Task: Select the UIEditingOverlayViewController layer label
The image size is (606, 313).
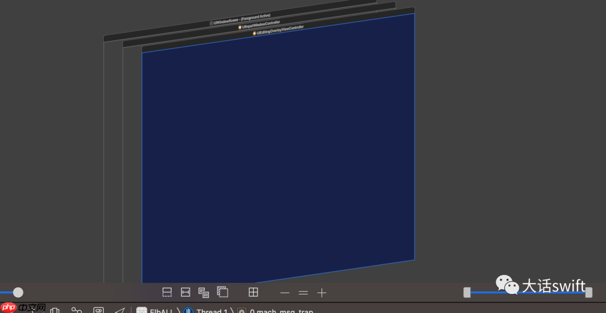Action: [278, 30]
